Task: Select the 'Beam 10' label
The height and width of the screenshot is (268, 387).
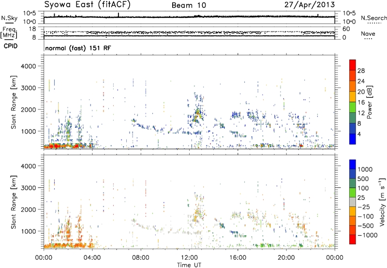Action: [189, 5]
